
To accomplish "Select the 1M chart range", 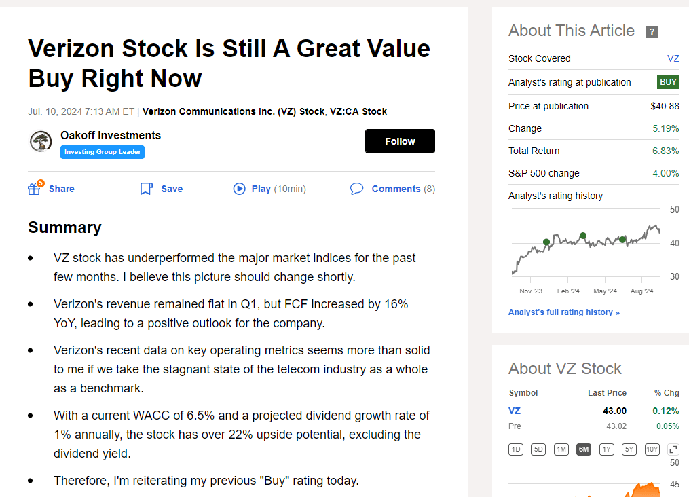I will coord(561,449).
